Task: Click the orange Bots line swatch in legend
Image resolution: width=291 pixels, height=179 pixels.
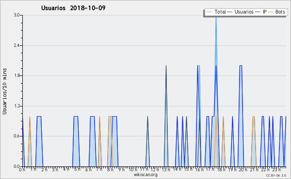Action: tap(271, 12)
